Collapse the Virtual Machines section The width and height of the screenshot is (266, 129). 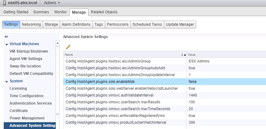coord(6,44)
